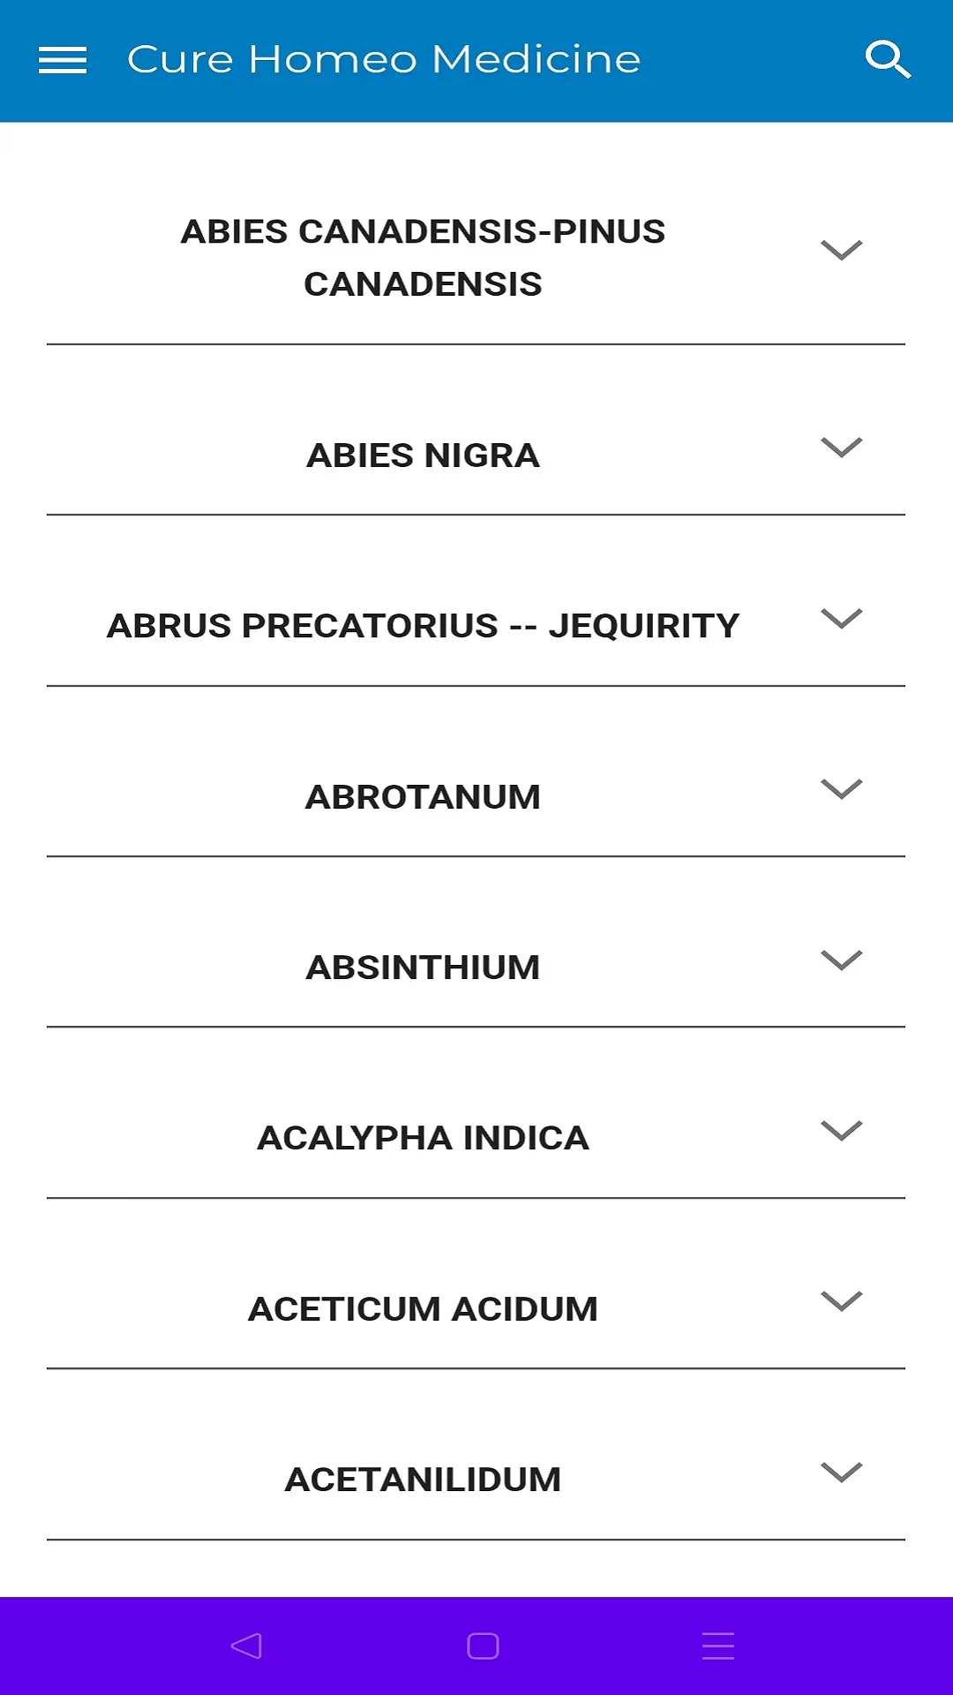Select ABROTANUM medicine name
Viewport: 953px width, 1695px height.
pyautogui.click(x=423, y=797)
